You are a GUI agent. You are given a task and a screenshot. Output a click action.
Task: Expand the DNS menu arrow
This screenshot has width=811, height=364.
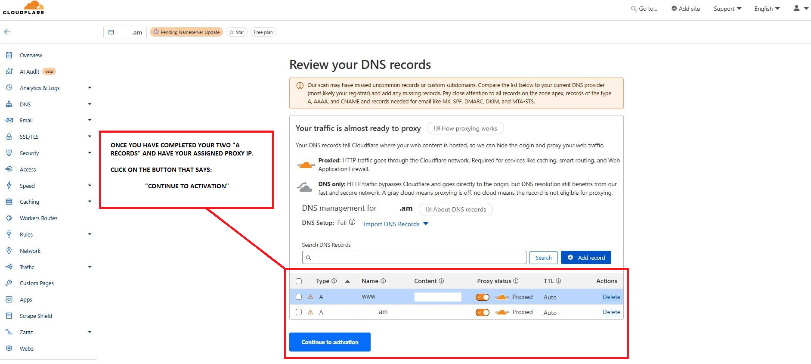coord(90,104)
